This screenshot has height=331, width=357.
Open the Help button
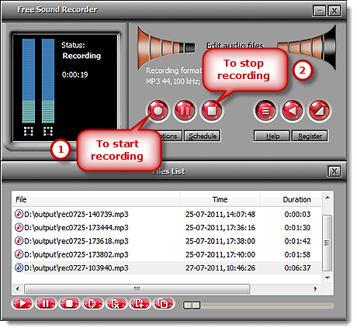(272, 136)
